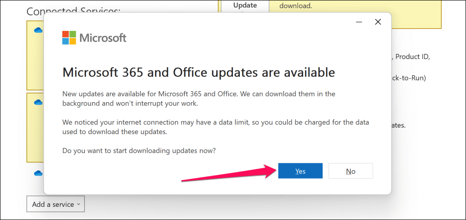Minimize the Office updates dialog window
This screenshot has height=220, width=466.
[356, 22]
